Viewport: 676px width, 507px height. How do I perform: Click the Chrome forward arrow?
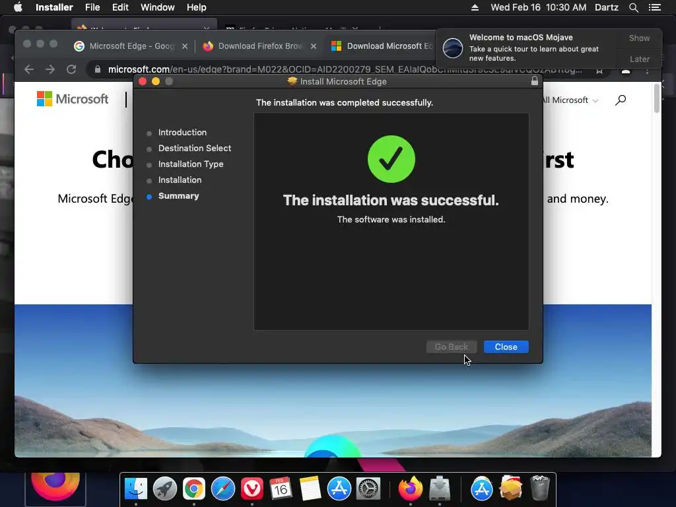coord(50,69)
